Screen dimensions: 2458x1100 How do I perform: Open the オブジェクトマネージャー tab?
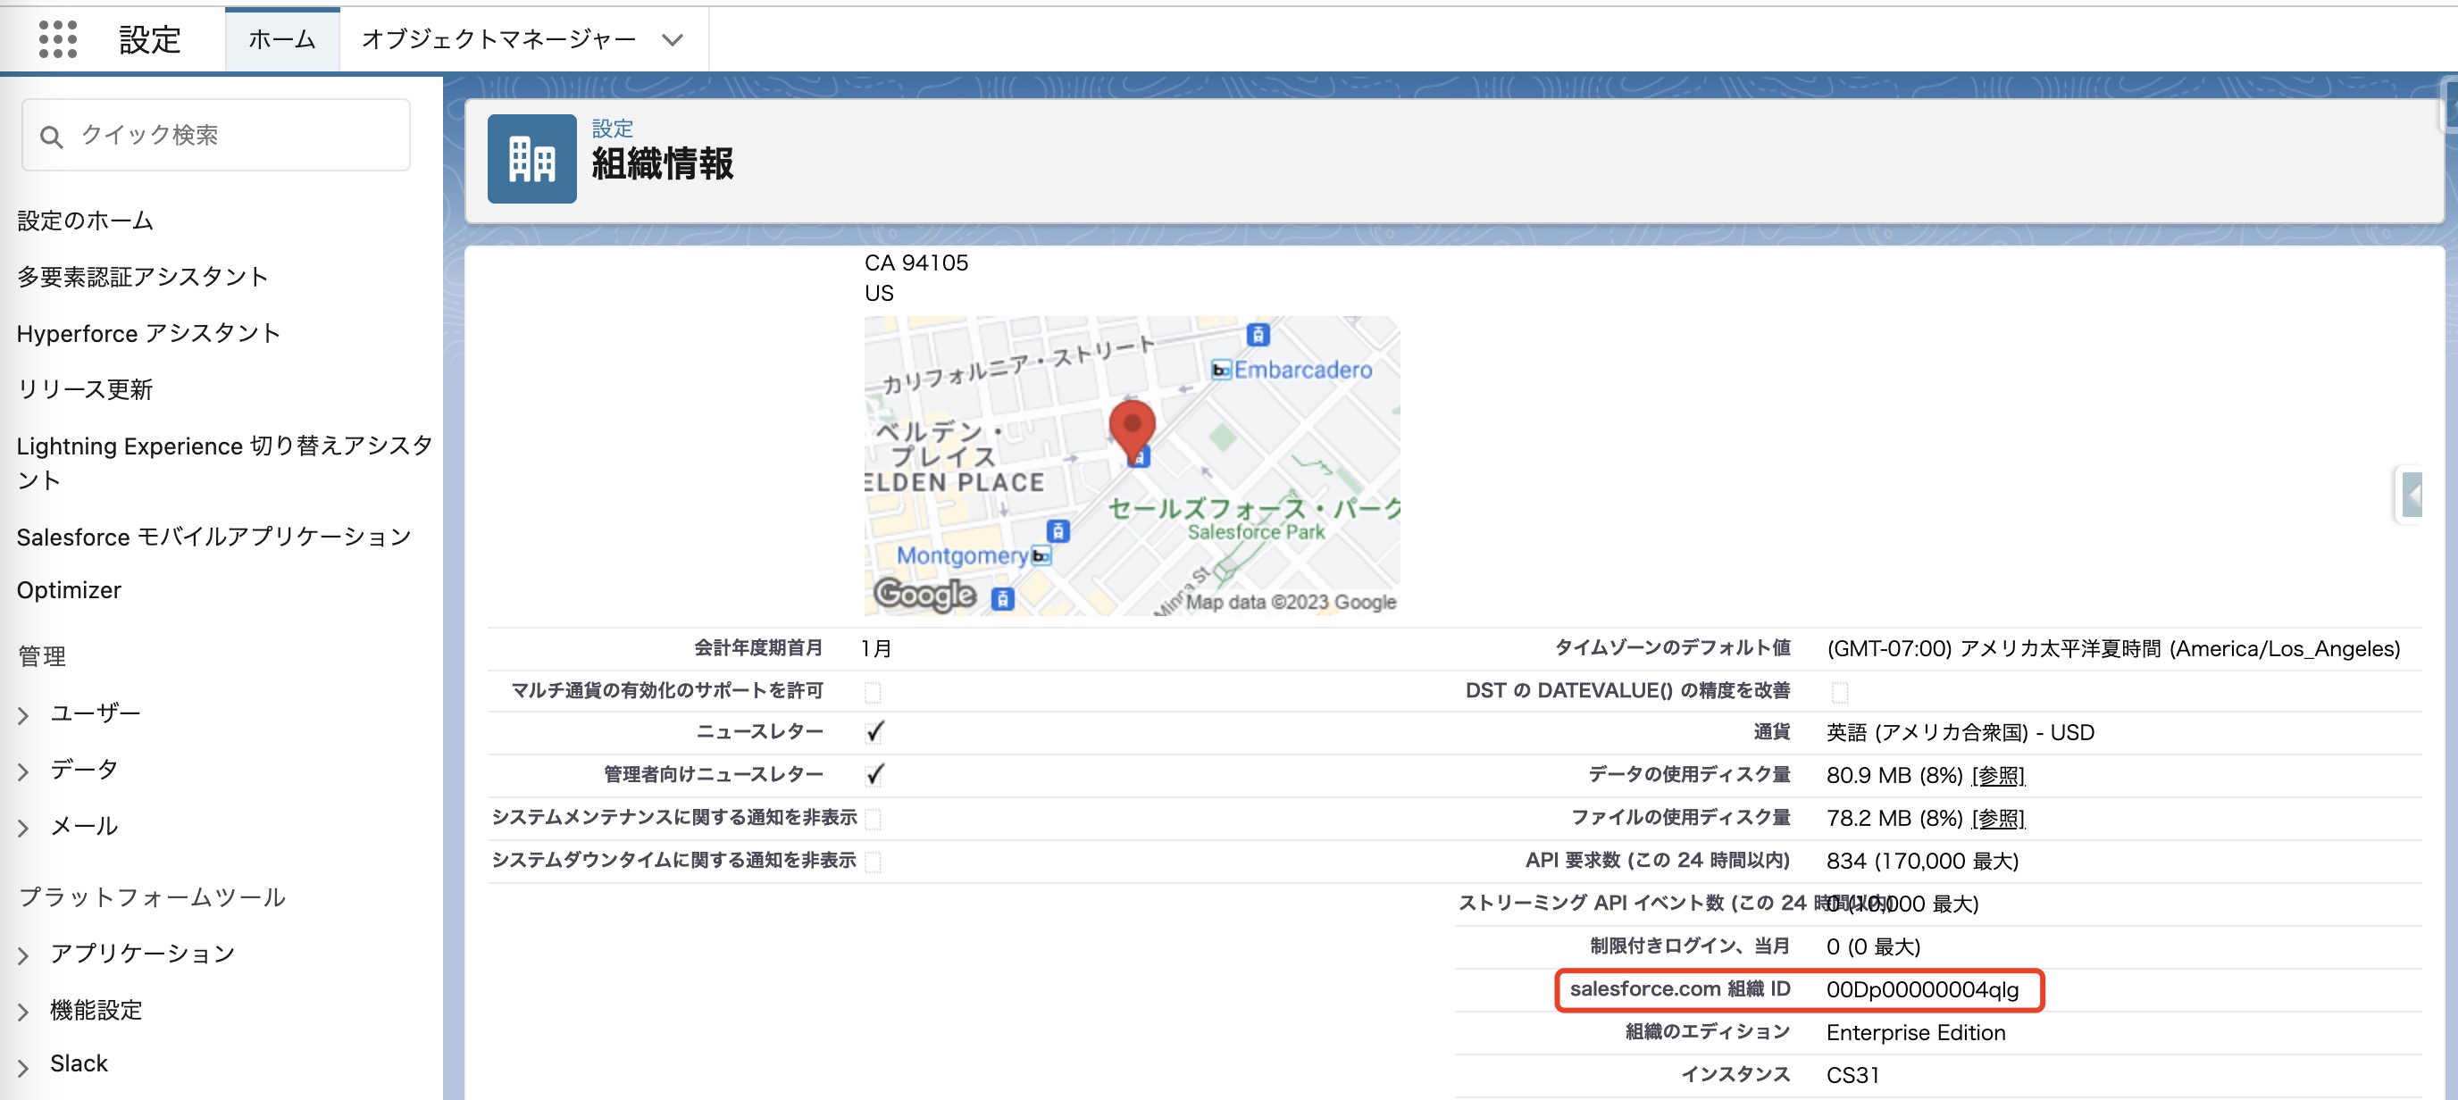[x=498, y=39]
